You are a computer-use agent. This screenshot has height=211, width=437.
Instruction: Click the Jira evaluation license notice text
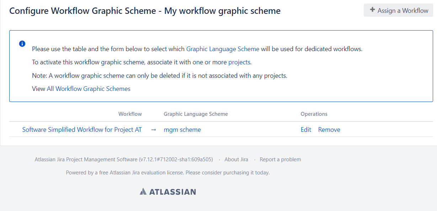(167, 173)
